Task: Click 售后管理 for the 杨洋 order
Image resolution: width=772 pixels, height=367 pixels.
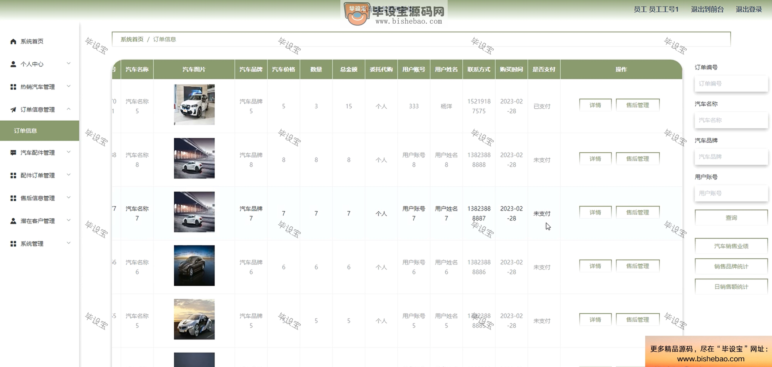Action: [x=638, y=105]
